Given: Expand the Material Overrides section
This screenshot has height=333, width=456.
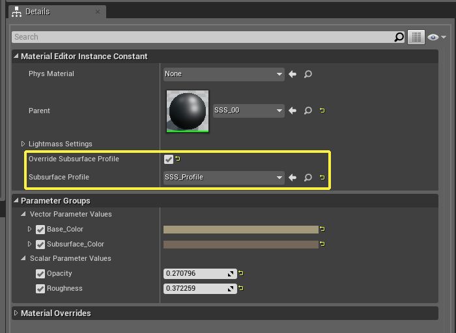Looking at the screenshot, I should (16, 313).
